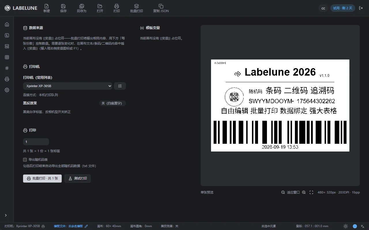
Task: Click the 数据来源 section heading
Action: [33, 28]
